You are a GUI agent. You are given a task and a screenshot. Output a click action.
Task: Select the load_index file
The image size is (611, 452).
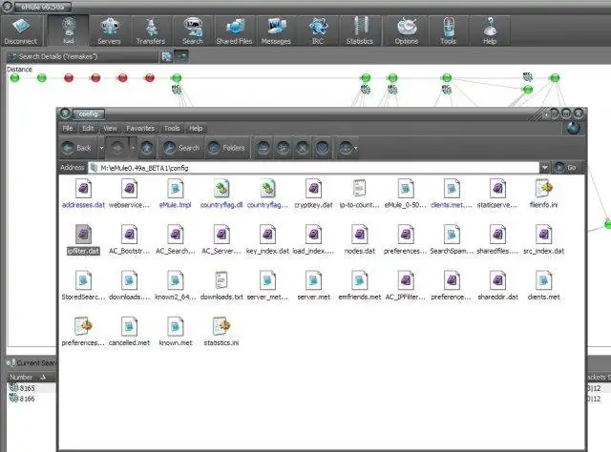click(314, 239)
